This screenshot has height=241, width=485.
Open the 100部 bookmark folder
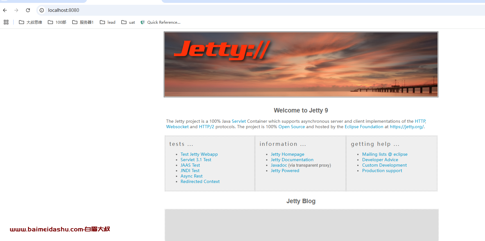coord(57,22)
